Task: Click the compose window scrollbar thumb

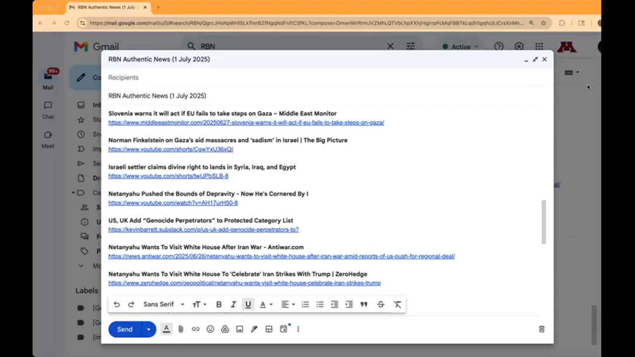Action: (544, 222)
